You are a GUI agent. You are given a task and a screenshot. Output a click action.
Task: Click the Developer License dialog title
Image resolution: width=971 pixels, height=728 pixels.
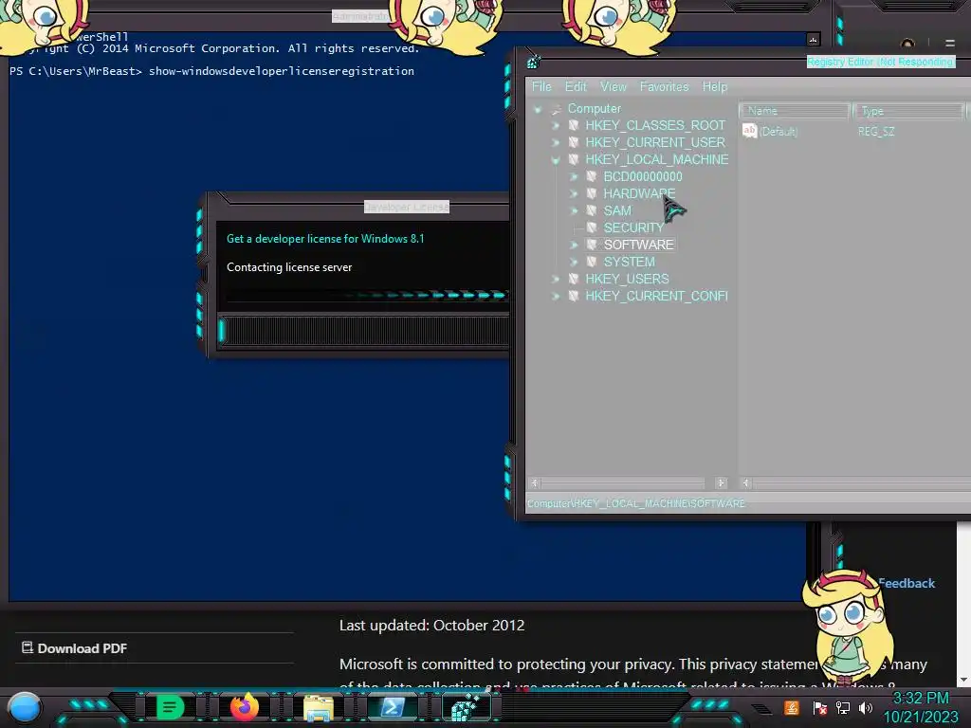point(406,207)
